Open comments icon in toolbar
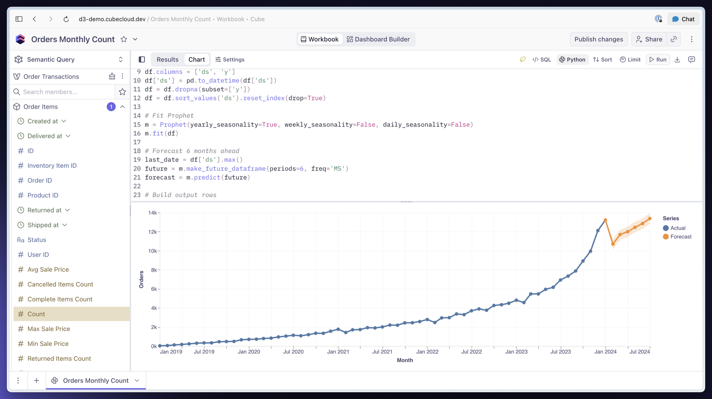The image size is (712, 399). 692,59
